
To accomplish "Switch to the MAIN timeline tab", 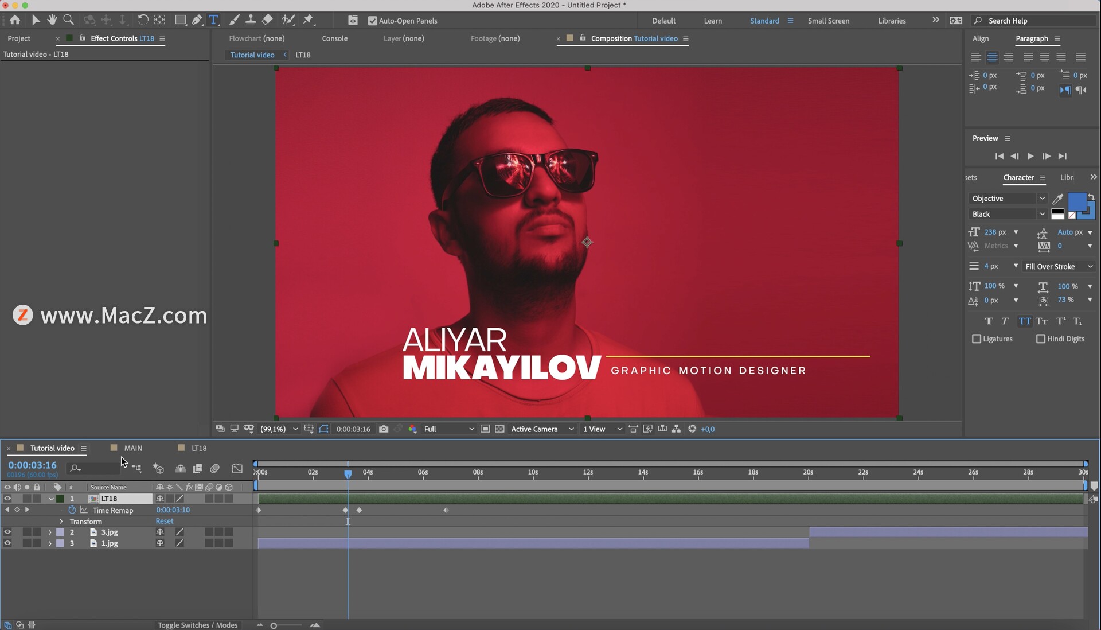I will [x=133, y=448].
